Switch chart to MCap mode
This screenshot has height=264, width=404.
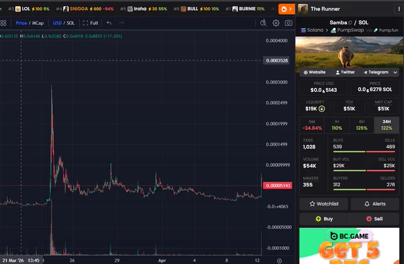coord(37,23)
